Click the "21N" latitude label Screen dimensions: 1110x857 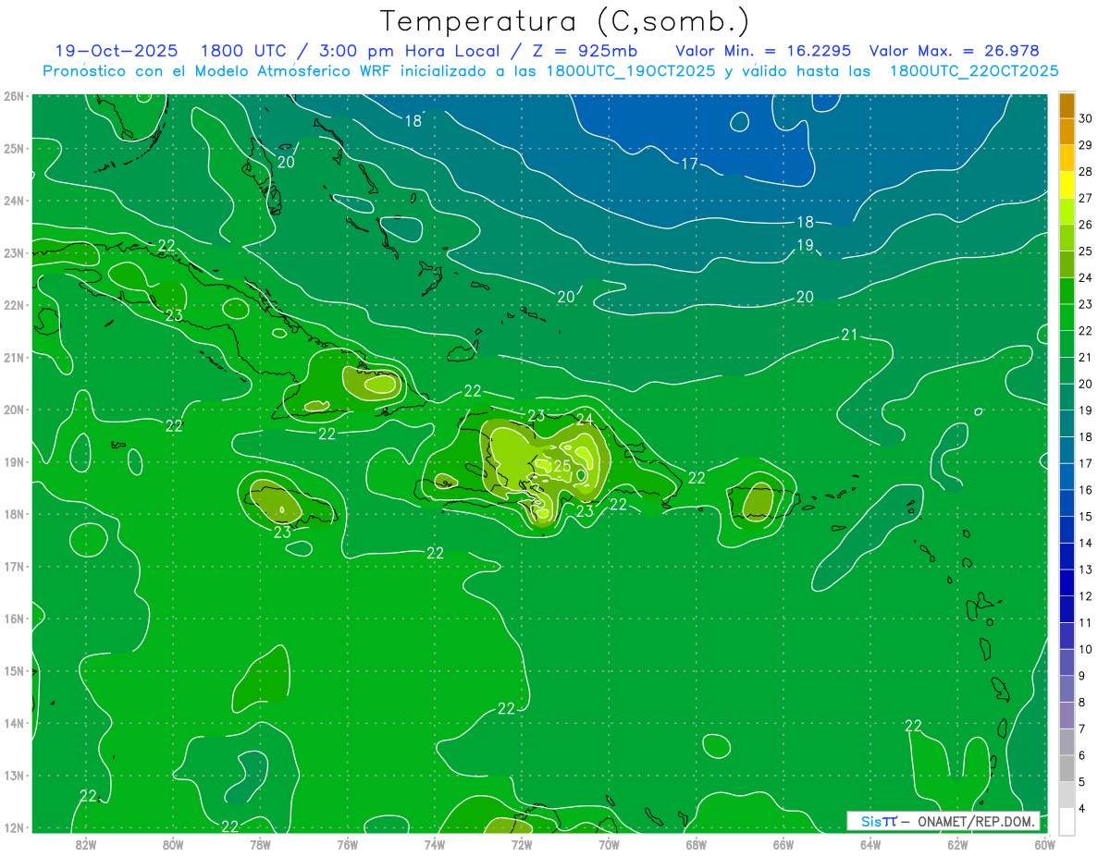pyautogui.click(x=14, y=358)
